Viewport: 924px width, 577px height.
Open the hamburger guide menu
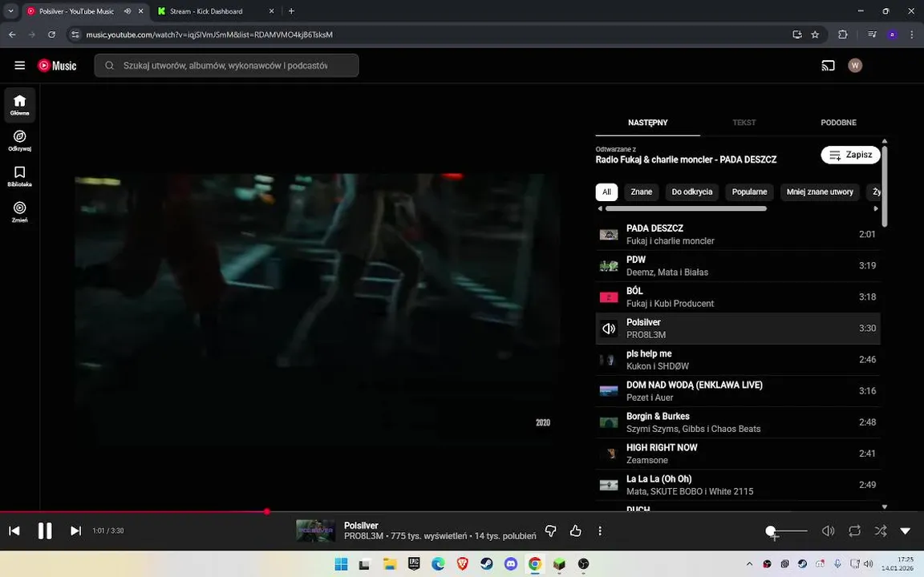19,66
